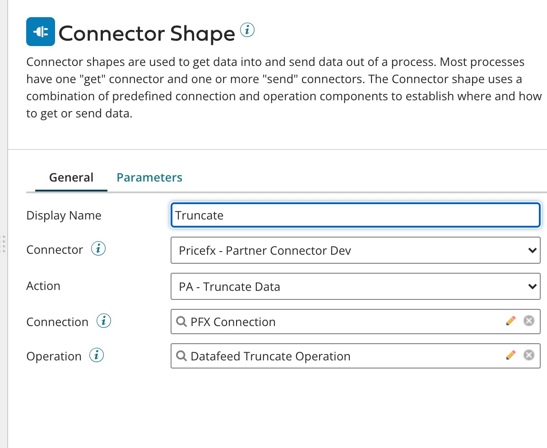This screenshot has width=547, height=448.
Task: Switch to the Parameters tab
Action: [x=149, y=177]
